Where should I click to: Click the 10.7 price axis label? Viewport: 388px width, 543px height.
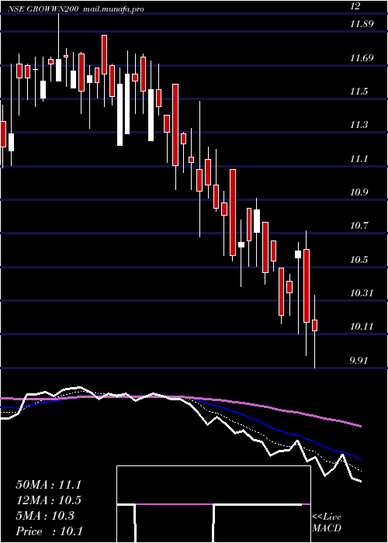click(x=359, y=226)
